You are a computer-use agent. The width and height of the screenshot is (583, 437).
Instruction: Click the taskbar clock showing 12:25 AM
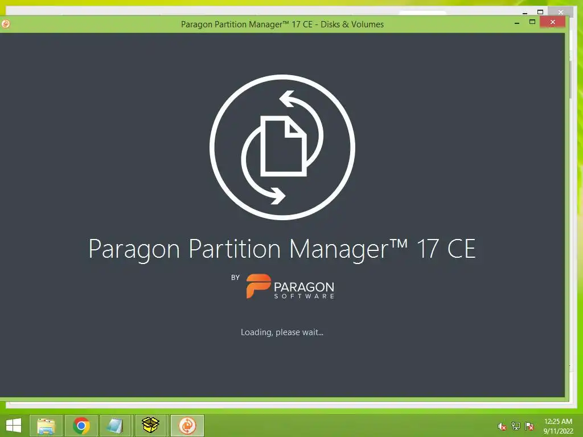[558, 426]
